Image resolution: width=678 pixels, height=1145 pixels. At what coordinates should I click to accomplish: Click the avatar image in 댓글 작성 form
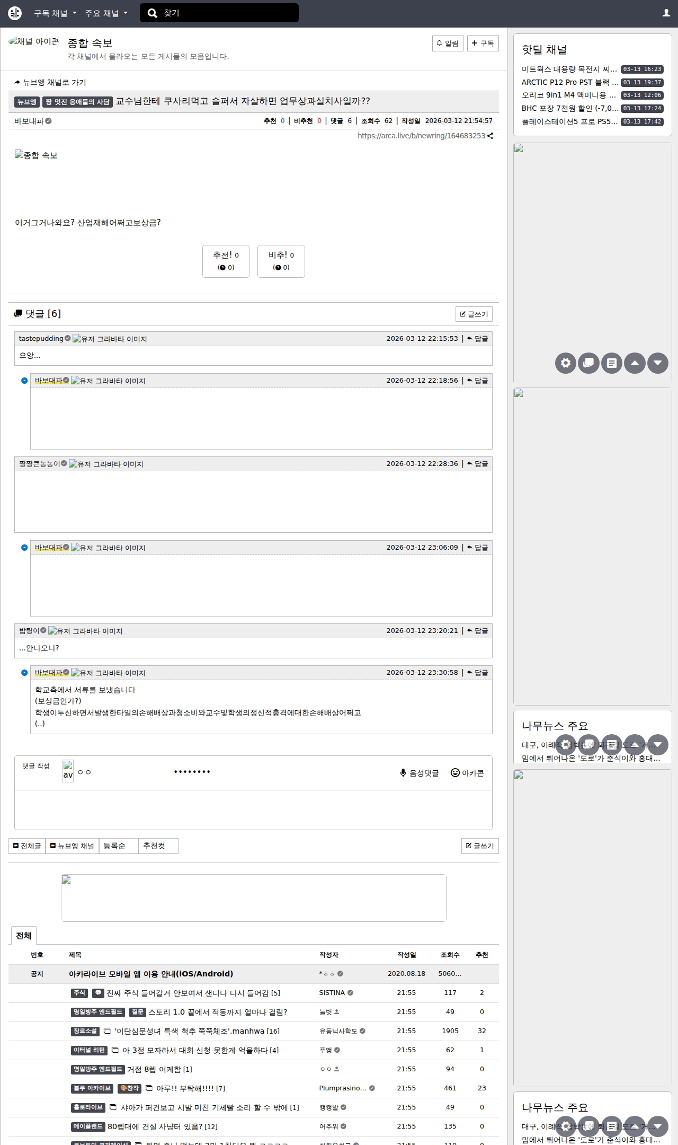[68, 771]
